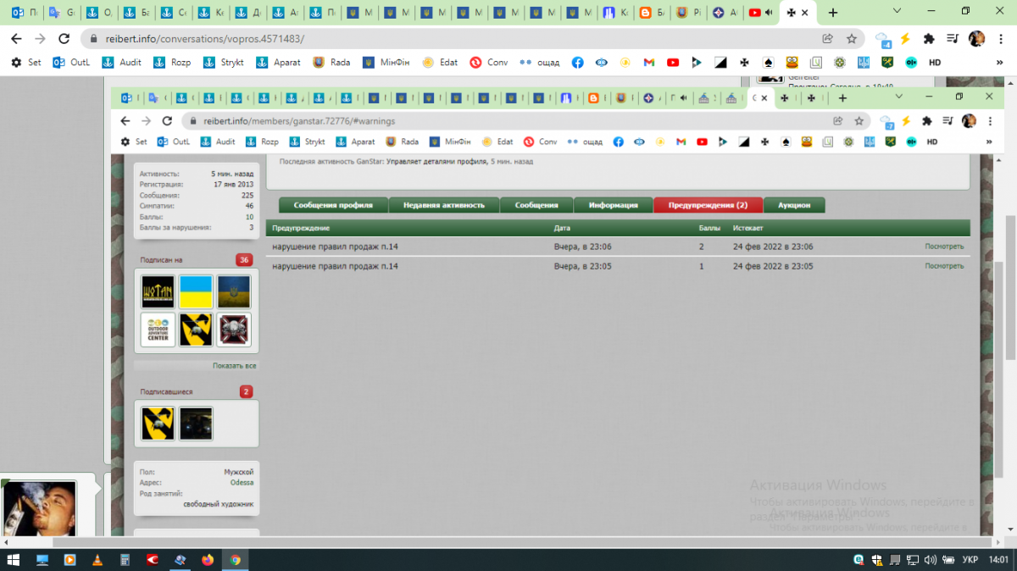Go back in the front browser window
The height and width of the screenshot is (571, 1017).
pyautogui.click(x=125, y=121)
